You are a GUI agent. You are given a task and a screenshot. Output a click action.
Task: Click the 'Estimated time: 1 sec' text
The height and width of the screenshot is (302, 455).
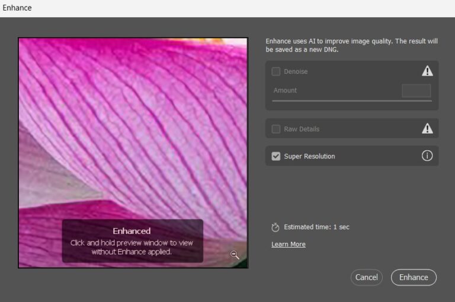[x=316, y=227]
